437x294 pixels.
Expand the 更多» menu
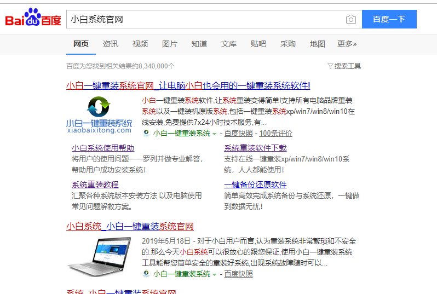coord(347,44)
